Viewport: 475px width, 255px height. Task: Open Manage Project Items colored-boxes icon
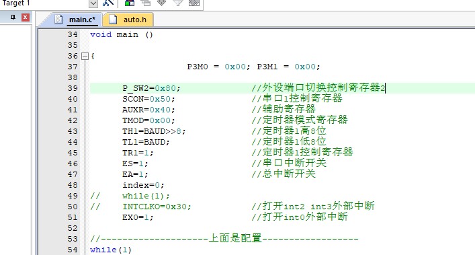point(130,3)
